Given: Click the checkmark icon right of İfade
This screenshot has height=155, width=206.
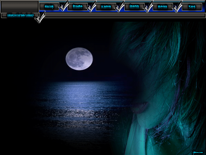Looking at the screenshot, I should (x=92, y=6).
